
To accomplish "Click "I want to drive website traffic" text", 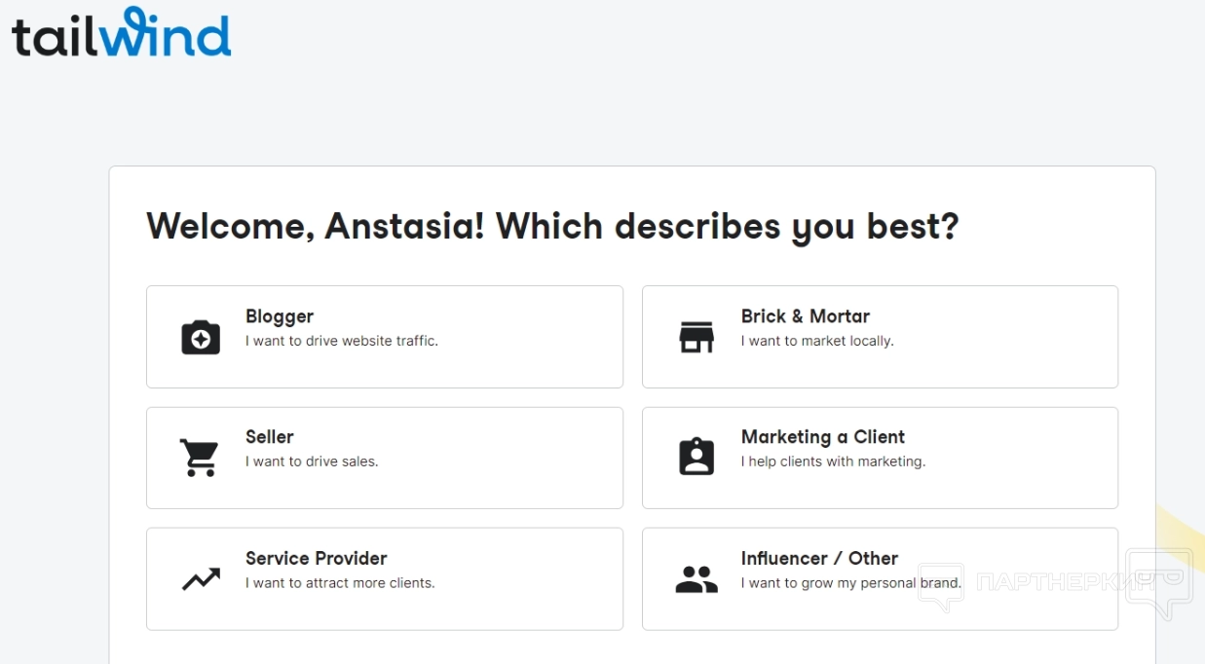I will pyautogui.click(x=342, y=341).
